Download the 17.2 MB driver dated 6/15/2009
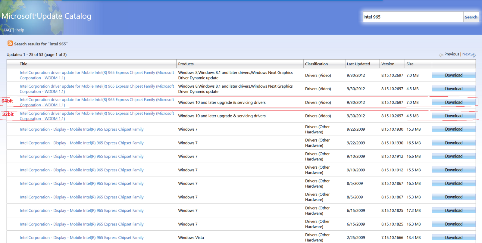Image resolution: width=482 pixels, height=243 pixels. (x=454, y=210)
